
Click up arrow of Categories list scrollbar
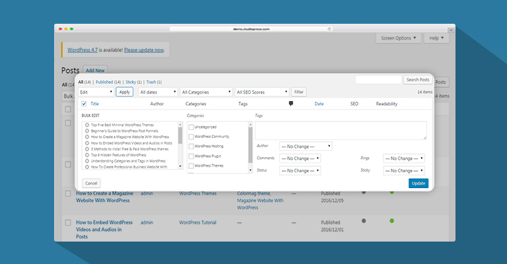tap(250, 124)
